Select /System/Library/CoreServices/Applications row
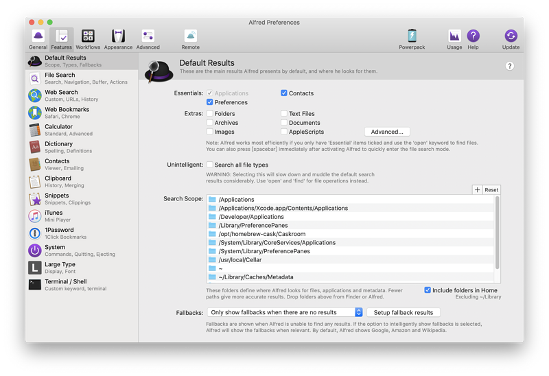549x376 pixels. pos(351,243)
